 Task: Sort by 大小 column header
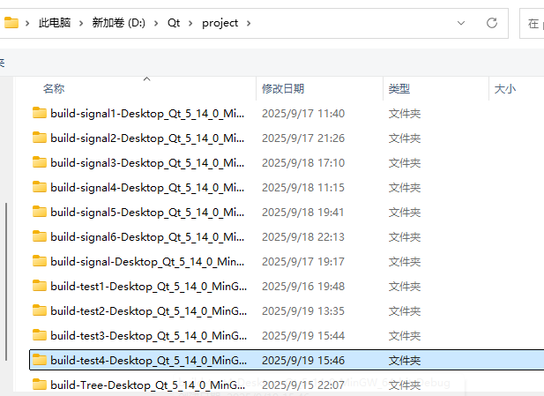pos(505,89)
